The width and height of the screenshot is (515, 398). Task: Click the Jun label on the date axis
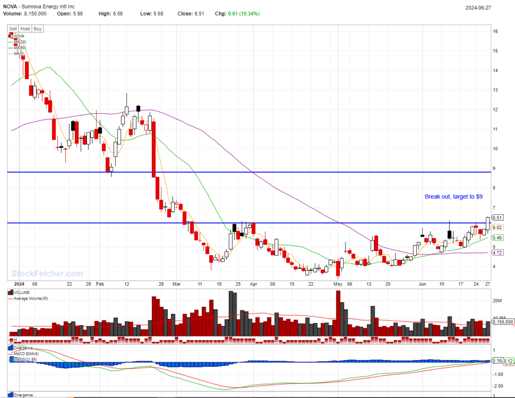click(x=422, y=284)
